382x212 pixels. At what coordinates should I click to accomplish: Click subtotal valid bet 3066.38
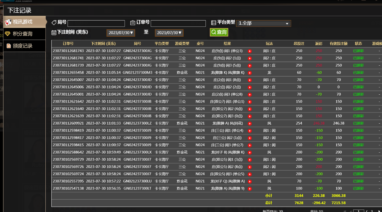[339, 196]
